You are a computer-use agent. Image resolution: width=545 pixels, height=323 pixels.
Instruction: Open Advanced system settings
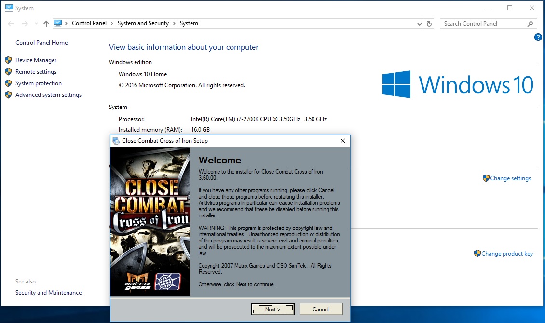pyautogui.click(x=48, y=95)
